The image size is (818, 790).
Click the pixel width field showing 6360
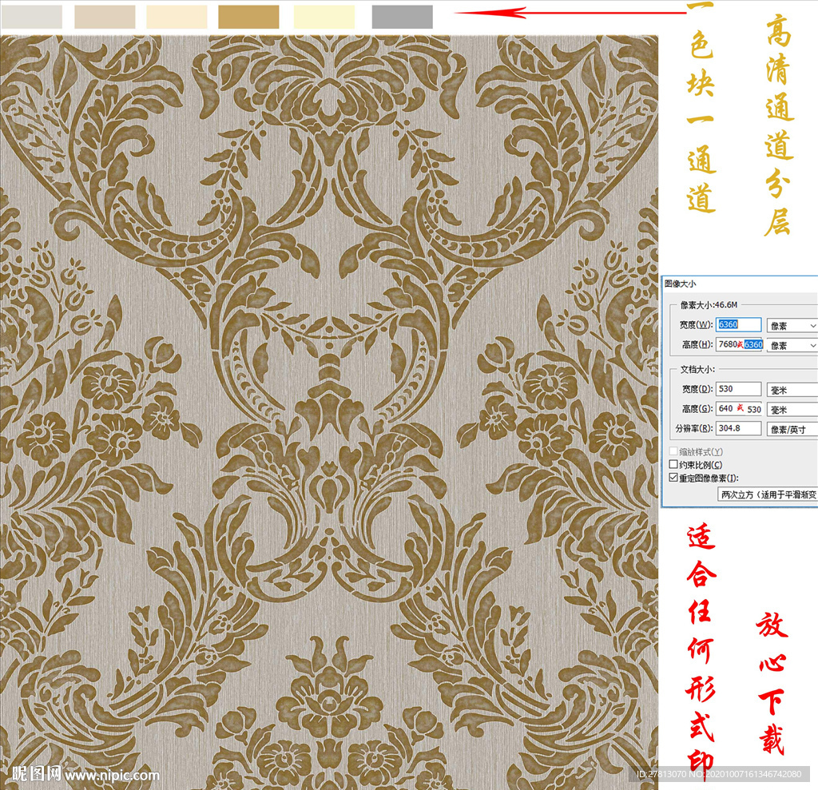[x=739, y=324]
